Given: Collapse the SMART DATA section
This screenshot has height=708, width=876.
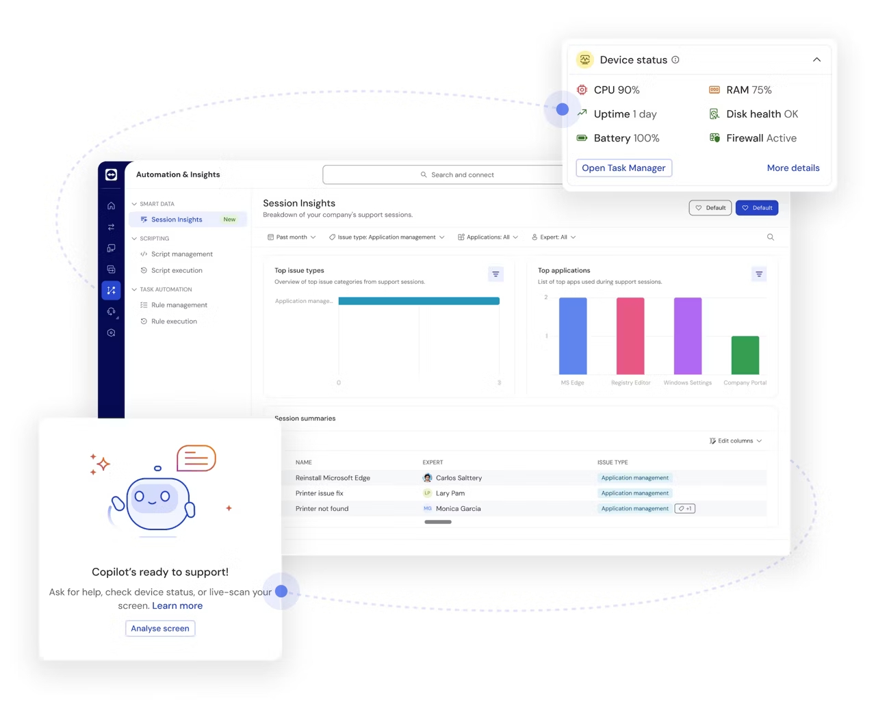Looking at the screenshot, I should (x=134, y=204).
